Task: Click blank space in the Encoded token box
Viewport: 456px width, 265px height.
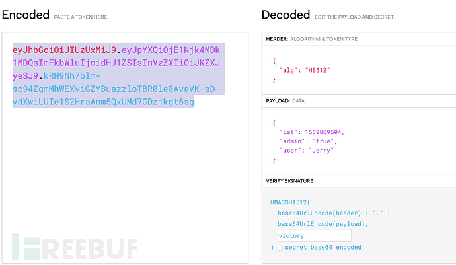Action: pos(126,172)
